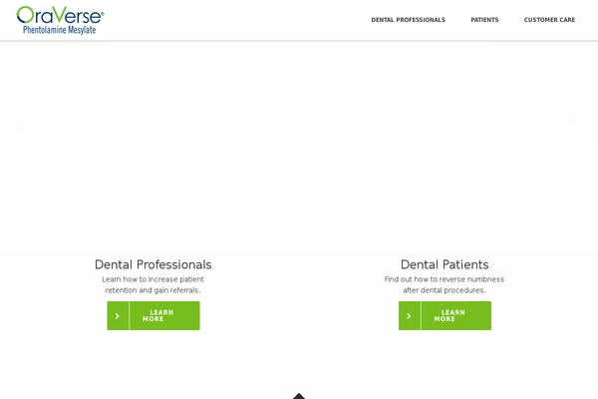
Task: Click the arrow icon beside Dental Professionals Learn More
Action: (x=118, y=316)
